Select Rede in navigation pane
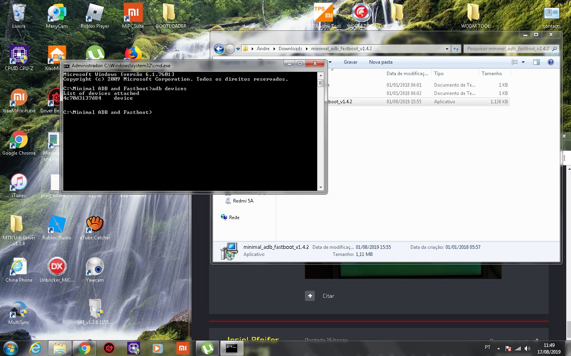Screen dimensions: 571x356 coord(230,218)
